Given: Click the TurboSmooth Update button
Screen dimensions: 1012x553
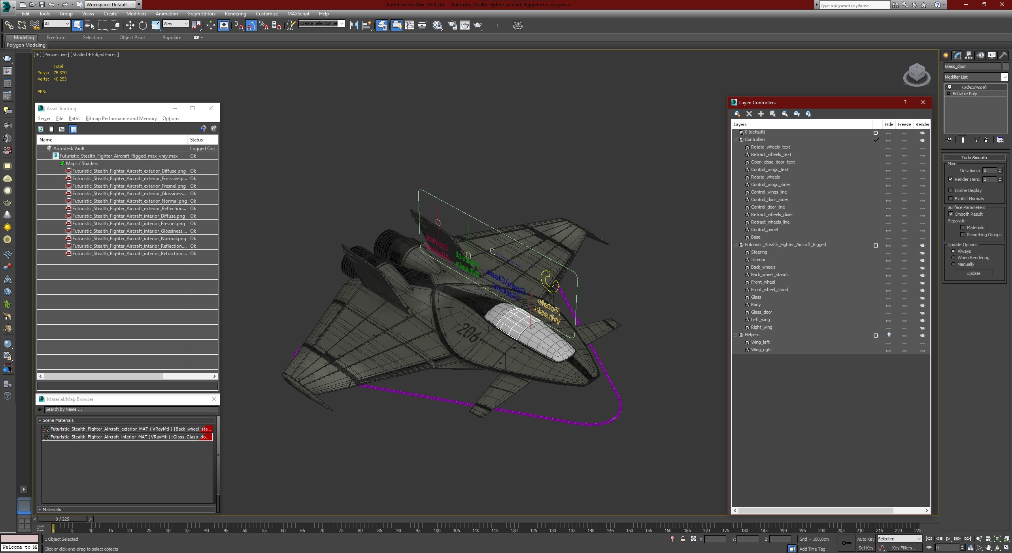Looking at the screenshot, I should (x=973, y=273).
